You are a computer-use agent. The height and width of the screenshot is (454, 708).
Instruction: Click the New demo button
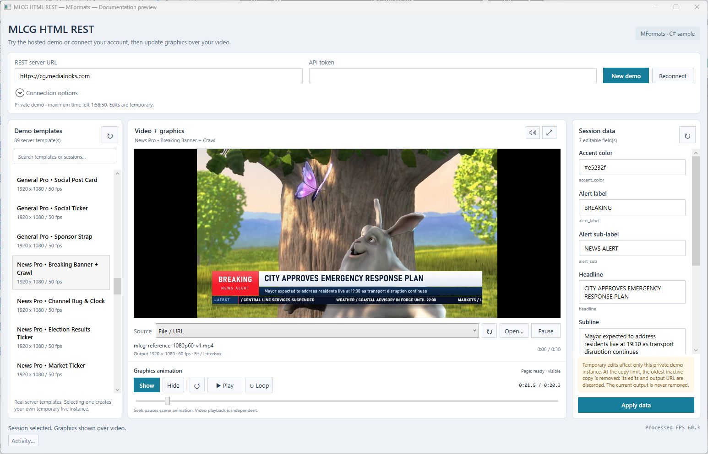click(626, 76)
